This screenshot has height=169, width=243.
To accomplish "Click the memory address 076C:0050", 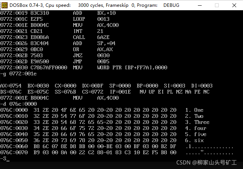I will [x=14, y=140].
